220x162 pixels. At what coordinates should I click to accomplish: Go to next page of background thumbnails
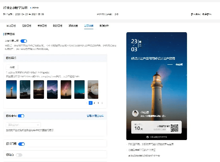click(102, 103)
